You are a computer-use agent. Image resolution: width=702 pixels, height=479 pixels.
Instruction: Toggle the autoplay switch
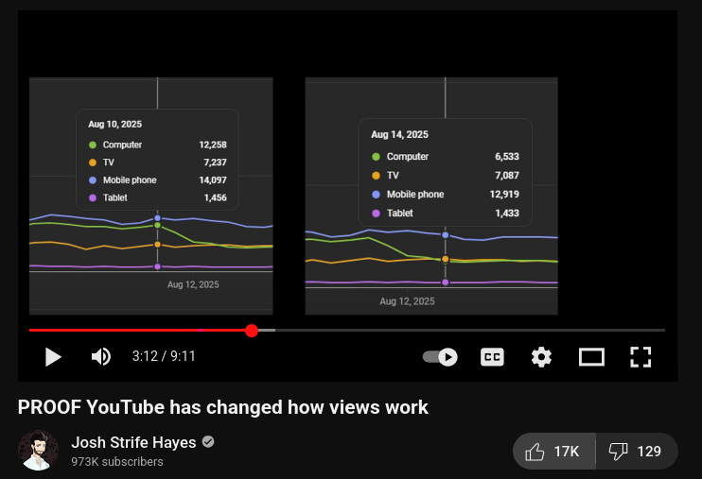(440, 357)
